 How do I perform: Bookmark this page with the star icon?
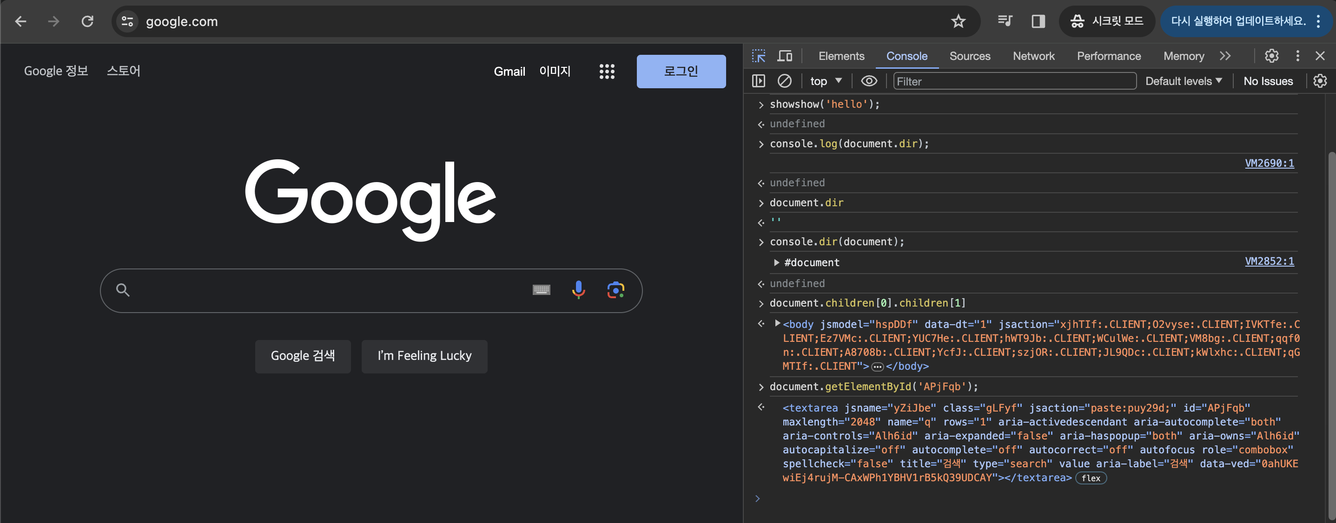coord(958,21)
